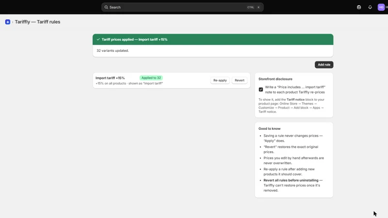The width and height of the screenshot is (388, 218).
Task: Click "Revert all rules before uninstalling" text
Action: click(291, 180)
